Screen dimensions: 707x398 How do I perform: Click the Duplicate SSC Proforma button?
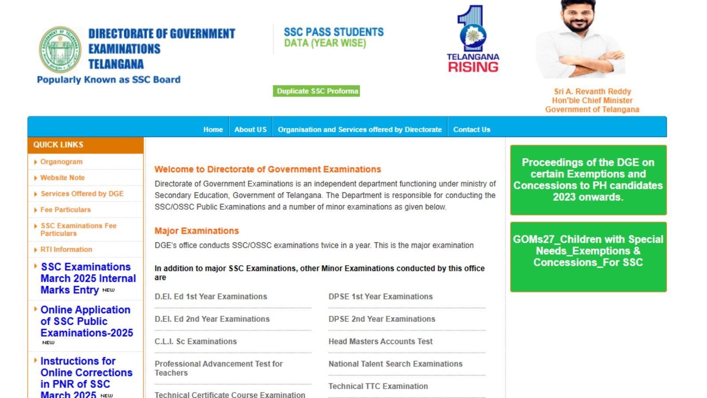[317, 92]
